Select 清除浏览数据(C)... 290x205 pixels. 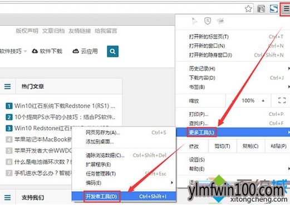point(124,155)
